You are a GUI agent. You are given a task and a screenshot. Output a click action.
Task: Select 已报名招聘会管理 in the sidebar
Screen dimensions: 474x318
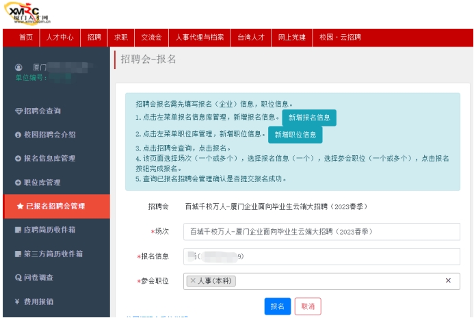pyautogui.click(x=55, y=206)
